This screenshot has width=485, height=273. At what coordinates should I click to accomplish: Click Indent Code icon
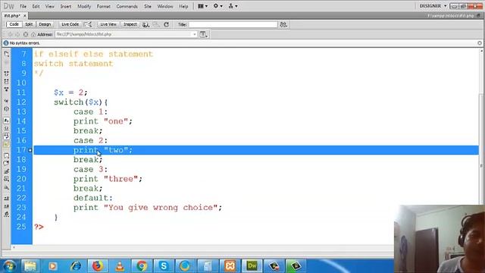pyautogui.click(x=7, y=199)
